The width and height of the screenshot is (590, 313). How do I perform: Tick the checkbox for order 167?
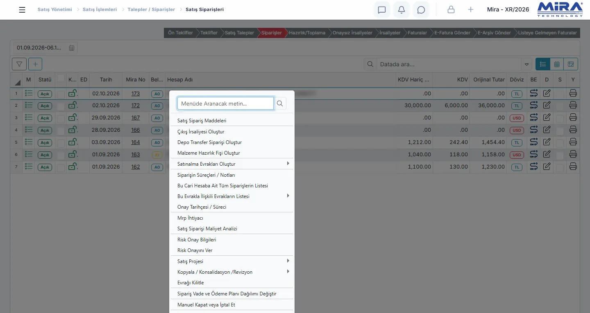(61, 119)
